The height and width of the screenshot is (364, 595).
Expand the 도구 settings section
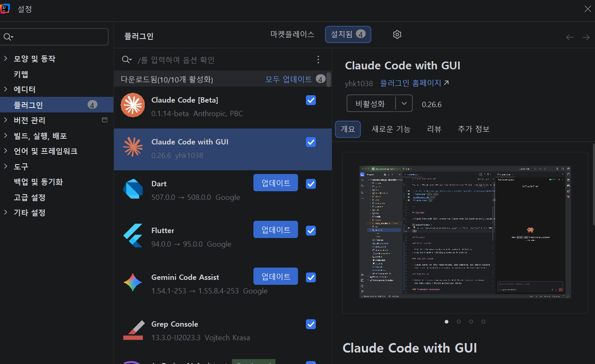click(5, 166)
